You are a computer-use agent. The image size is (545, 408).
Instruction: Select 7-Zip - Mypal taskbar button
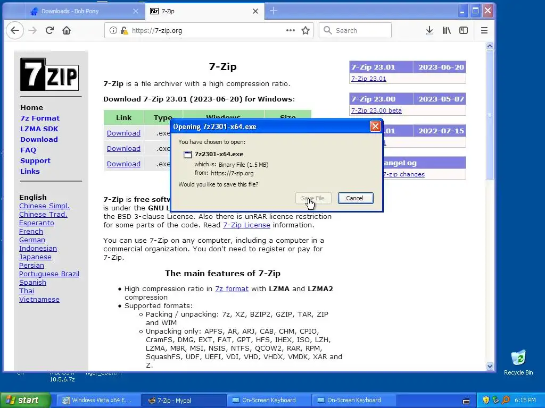pos(184,400)
